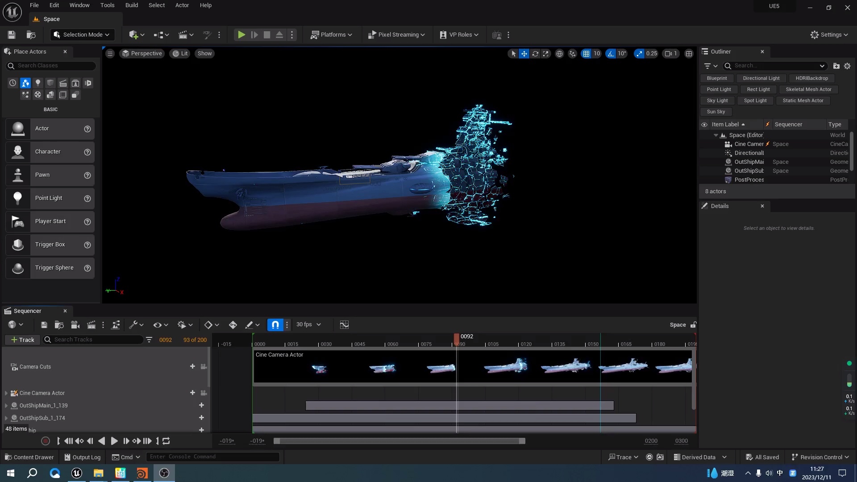Toggle snapping with the magnet icon

point(275,324)
